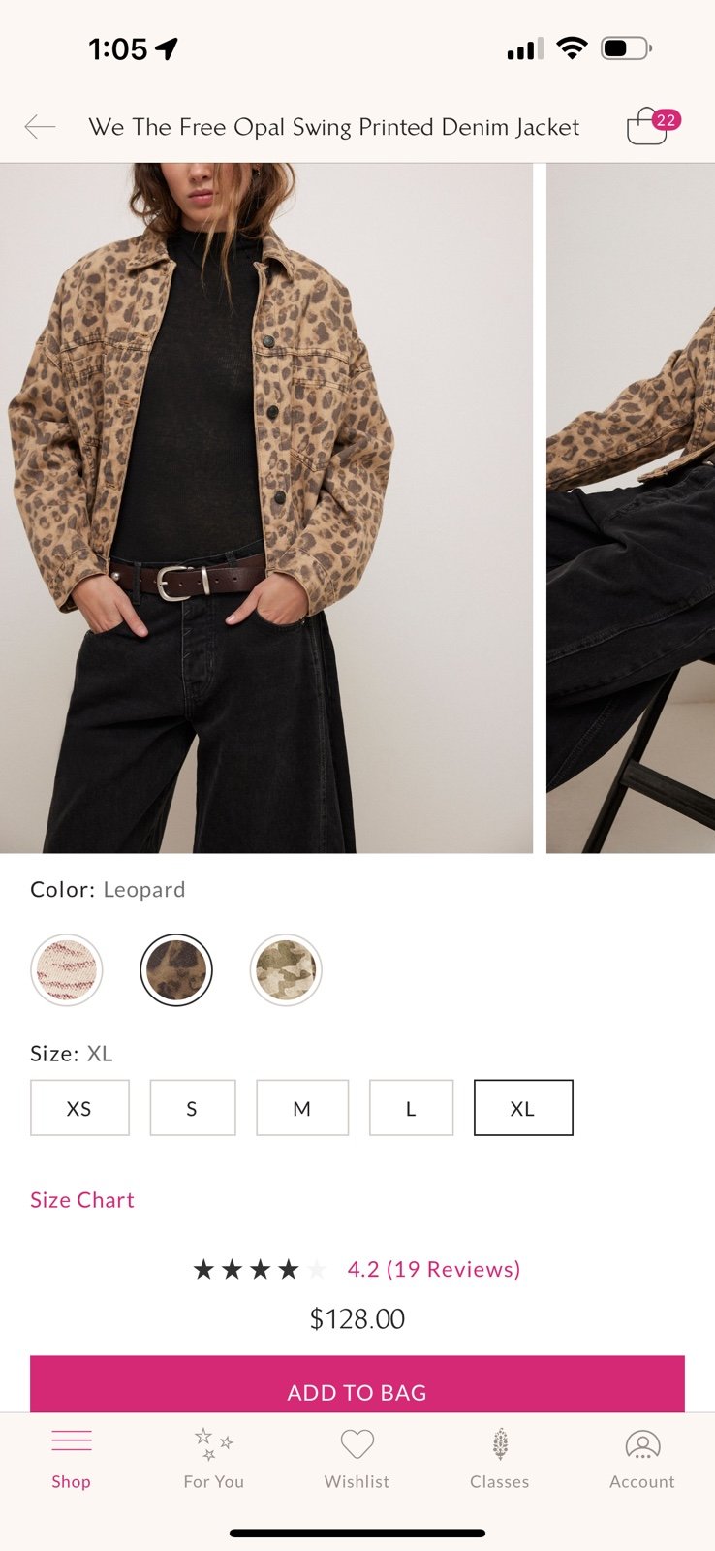View the second product photo
This screenshot has width=715, height=1551.
click(x=631, y=508)
